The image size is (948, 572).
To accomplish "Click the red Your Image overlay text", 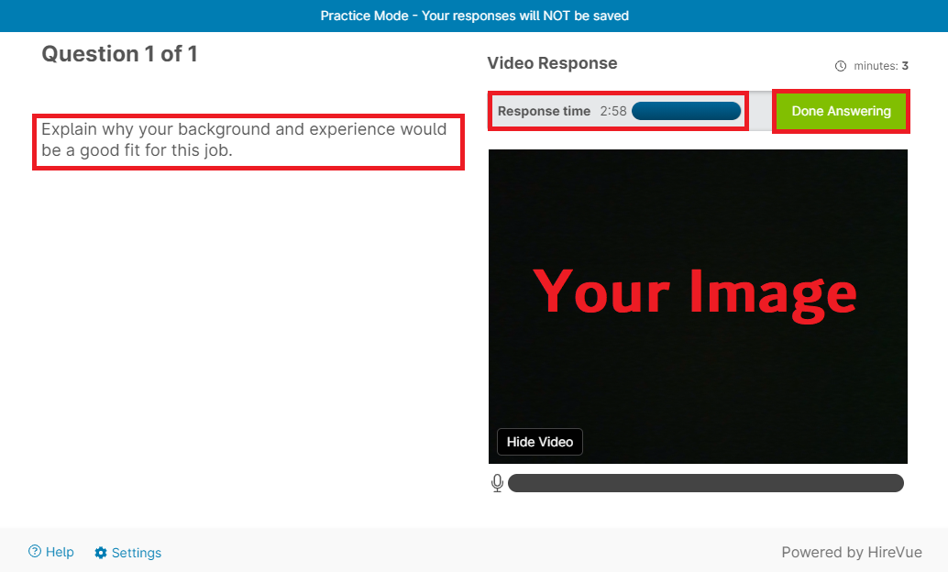I will point(695,291).
